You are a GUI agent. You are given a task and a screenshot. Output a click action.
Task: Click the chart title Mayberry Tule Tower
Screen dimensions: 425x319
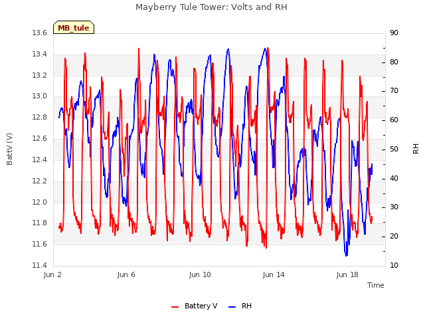pos(211,7)
